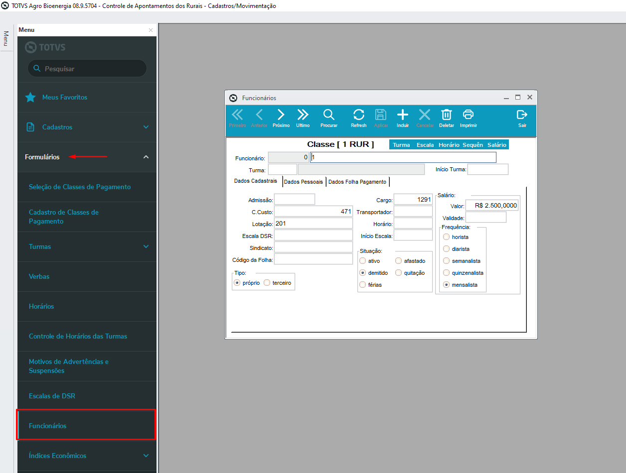Open Seleção de Classes de Pagamento
Viewport: 626px width, 473px height.
coord(87,187)
